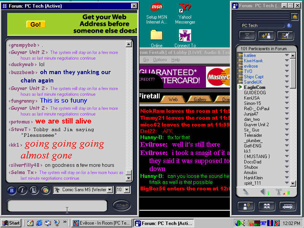The height and width of the screenshot is (228, 304).
Task: Toggle underline text formatting
Action: (34, 190)
